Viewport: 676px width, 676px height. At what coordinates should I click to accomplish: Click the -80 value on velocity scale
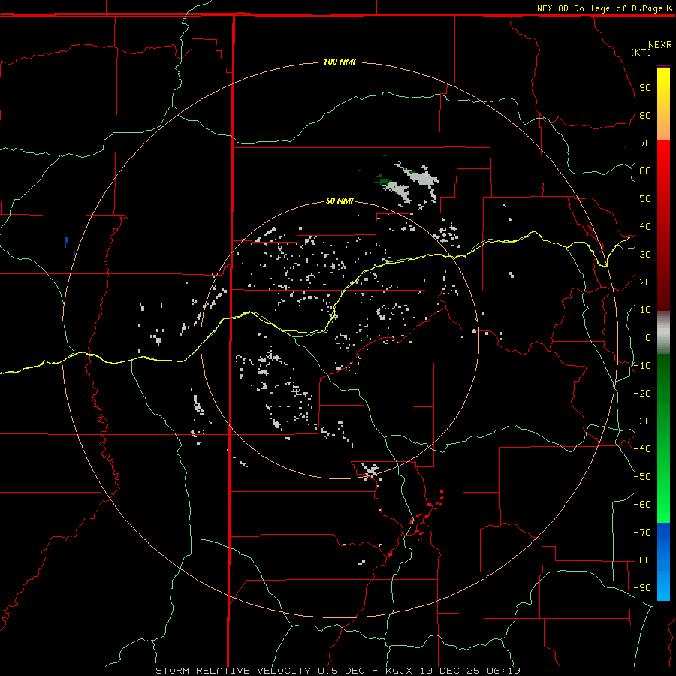pyautogui.click(x=642, y=560)
